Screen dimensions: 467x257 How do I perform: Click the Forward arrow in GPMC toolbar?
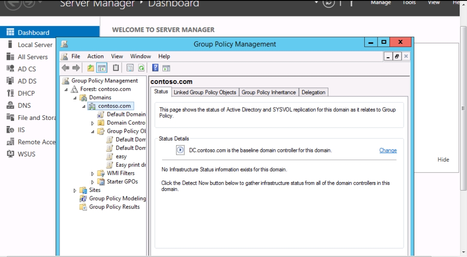(x=76, y=68)
